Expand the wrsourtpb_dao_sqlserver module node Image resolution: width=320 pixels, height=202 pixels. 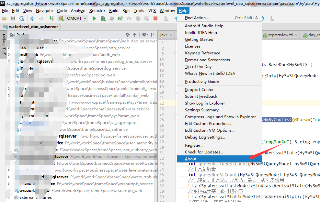click(x=8, y=177)
